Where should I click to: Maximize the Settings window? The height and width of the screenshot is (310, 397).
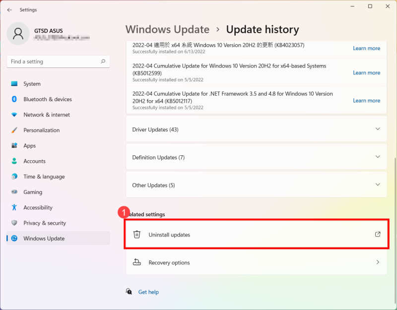pyautogui.click(x=370, y=6)
